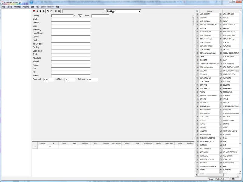Open the Setup menu
Image resolution: width=243 pixels, height=182 pixels.
tap(43, 6)
